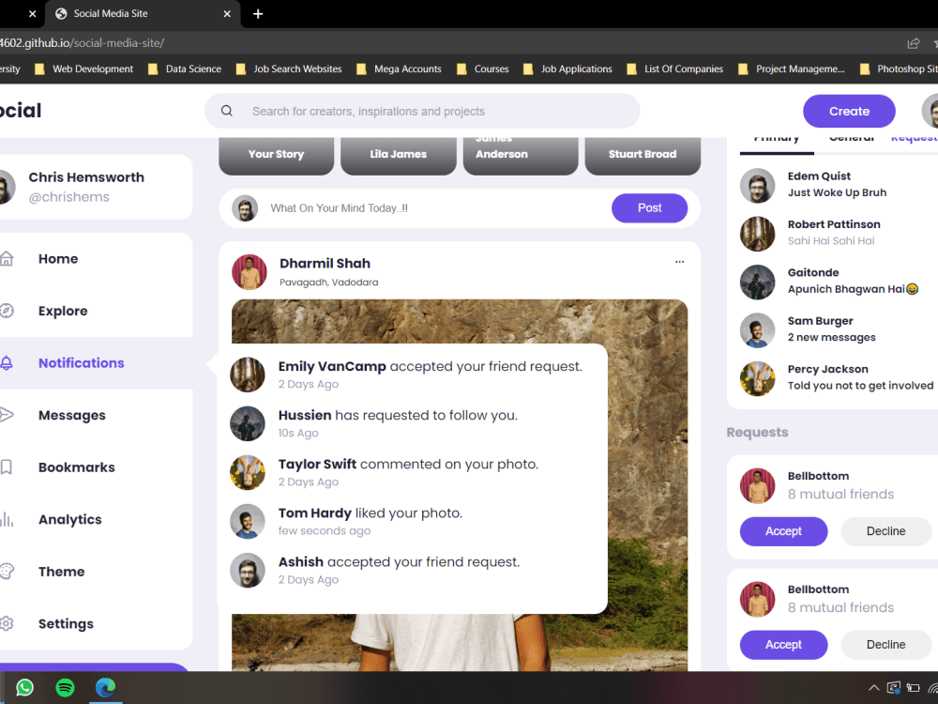Click the Post button

point(649,207)
